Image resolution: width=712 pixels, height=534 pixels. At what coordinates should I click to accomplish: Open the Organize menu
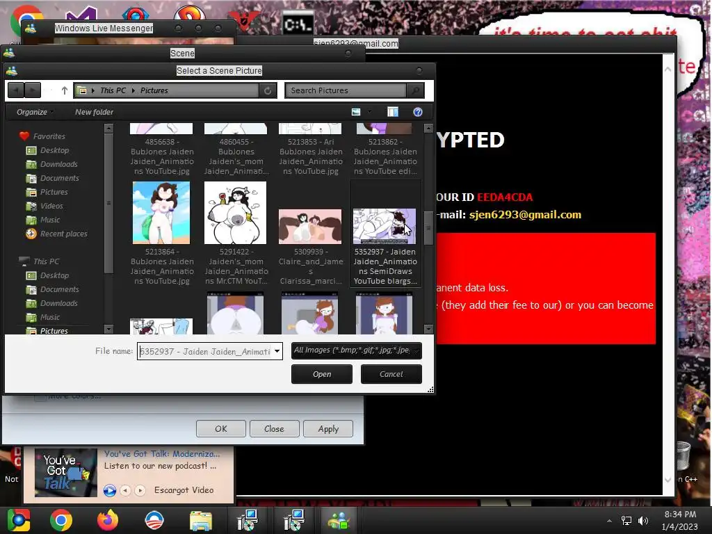pyautogui.click(x=35, y=112)
